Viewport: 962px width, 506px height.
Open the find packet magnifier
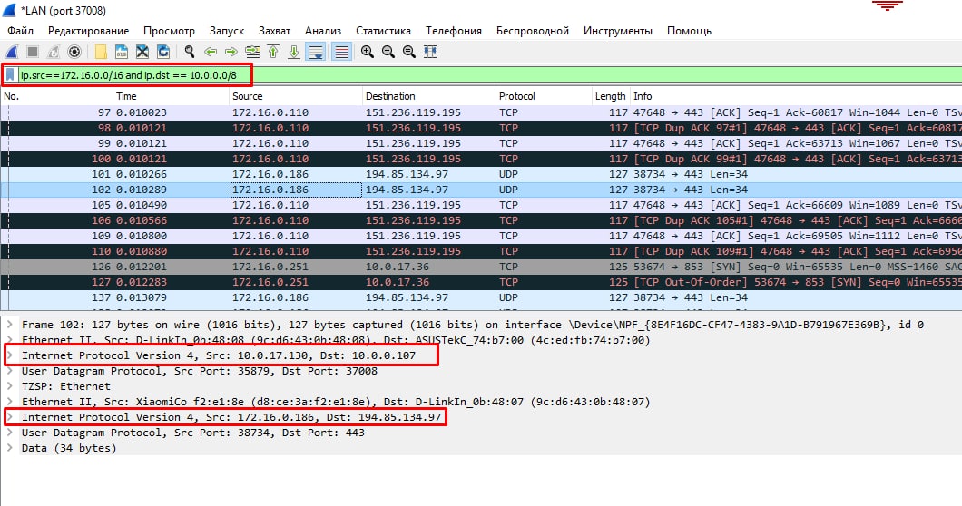190,52
